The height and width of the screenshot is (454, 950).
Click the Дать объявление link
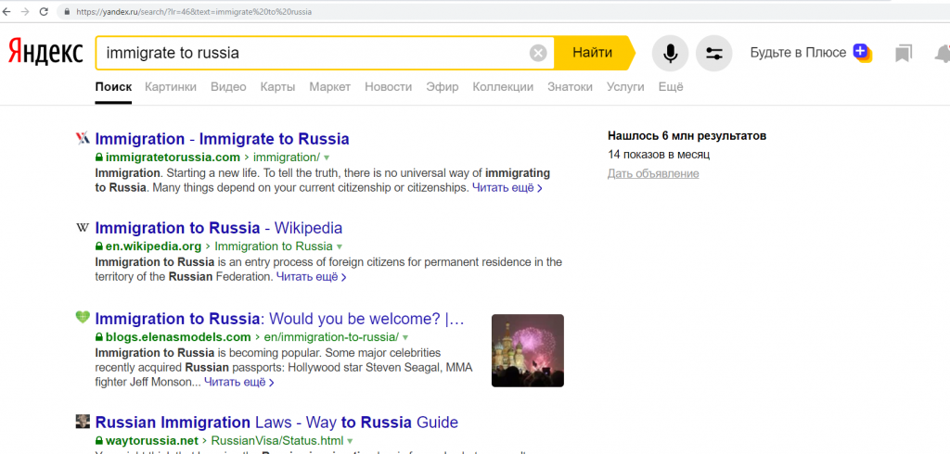[653, 174]
